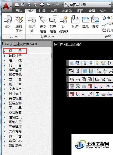Click the Open file folder icon
Screen dimensions: 113x155
(23, 5)
